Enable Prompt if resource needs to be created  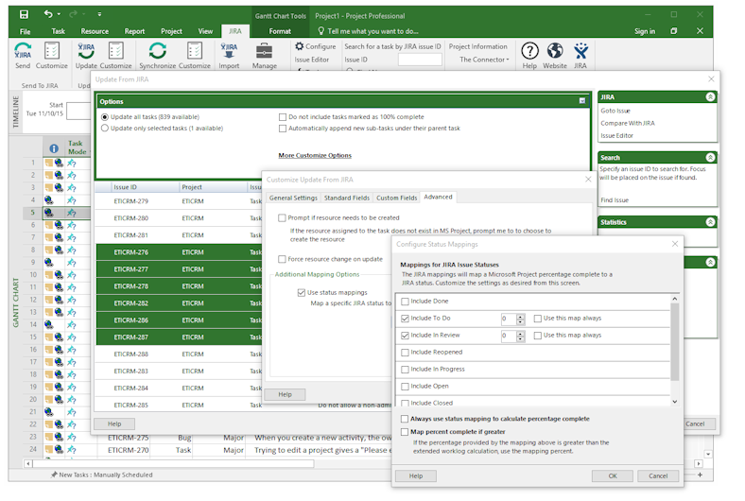[282, 217]
